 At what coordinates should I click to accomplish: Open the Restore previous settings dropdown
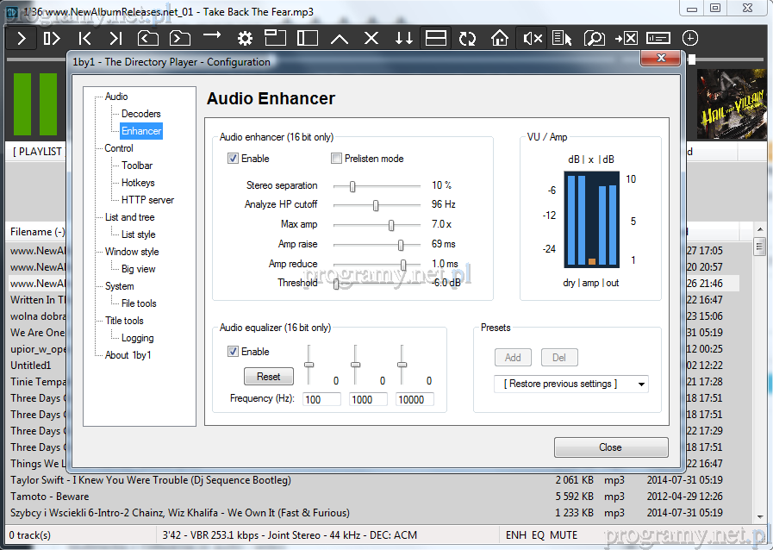(x=570, y=384)
